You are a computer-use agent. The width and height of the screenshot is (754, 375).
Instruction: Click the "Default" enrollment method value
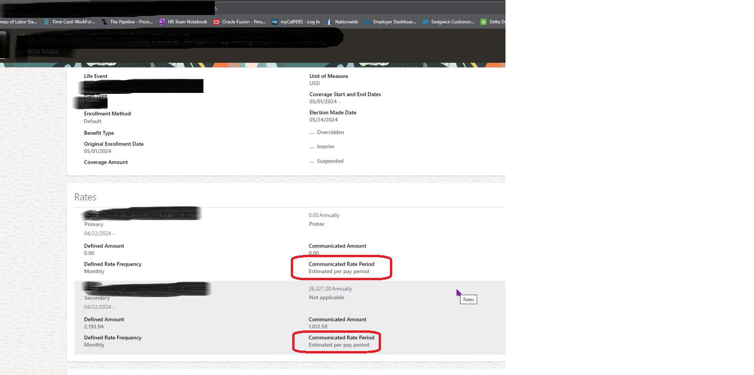point(93,121)
